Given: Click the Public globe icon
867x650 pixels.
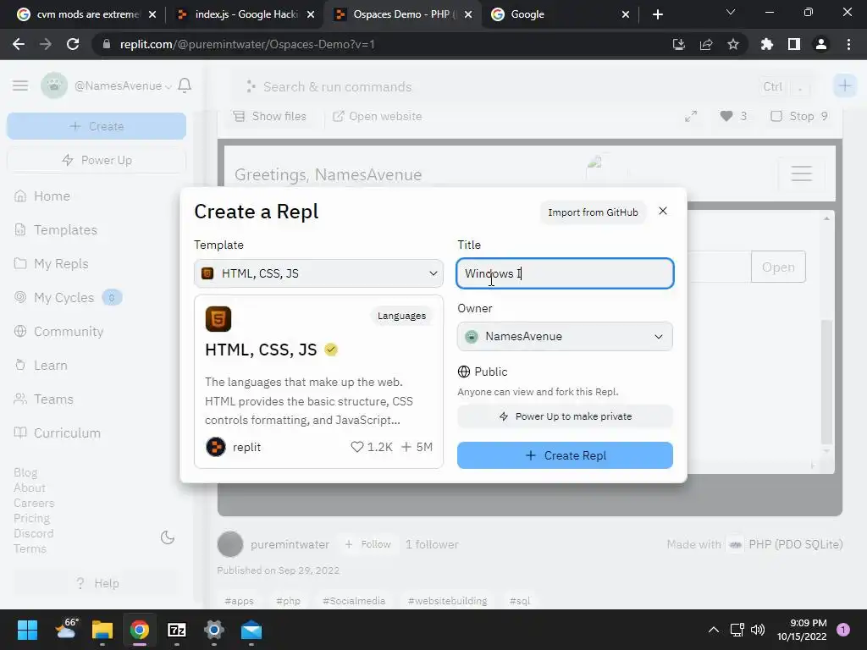Looking at the screenshot, I should point(464,372).
